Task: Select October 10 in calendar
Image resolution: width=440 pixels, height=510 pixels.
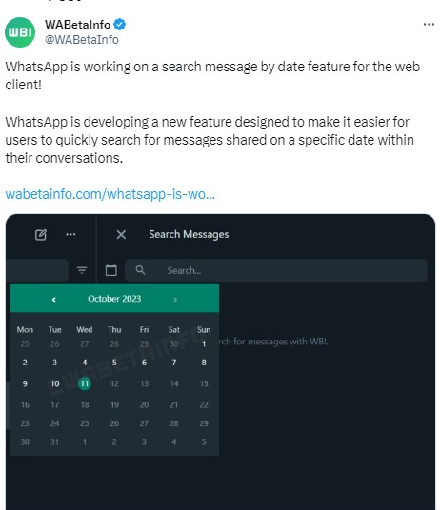Action: pos(55,383)
